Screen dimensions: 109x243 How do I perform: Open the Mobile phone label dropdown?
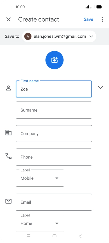click(x=40, y=178)
